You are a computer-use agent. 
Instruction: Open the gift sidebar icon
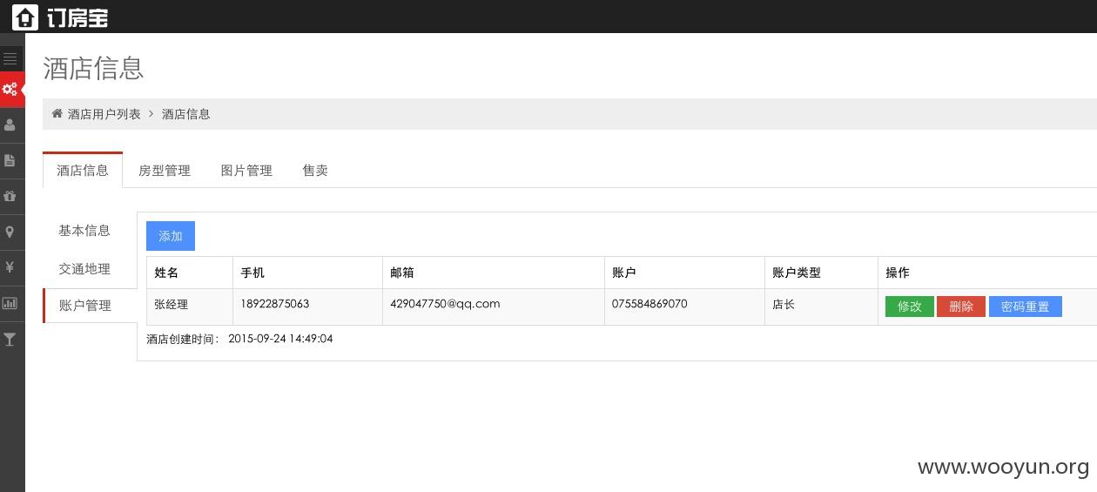click(10, 196)
